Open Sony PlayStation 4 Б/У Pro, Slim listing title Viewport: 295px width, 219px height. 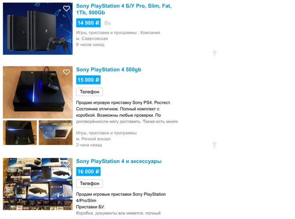tap(124, 9)
